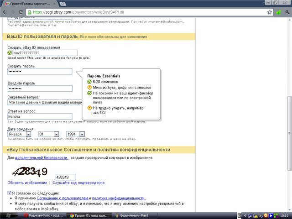
Task: Open the Секретный вопрос dropdown
Action: pyautogui.click(x=45, y=102)
